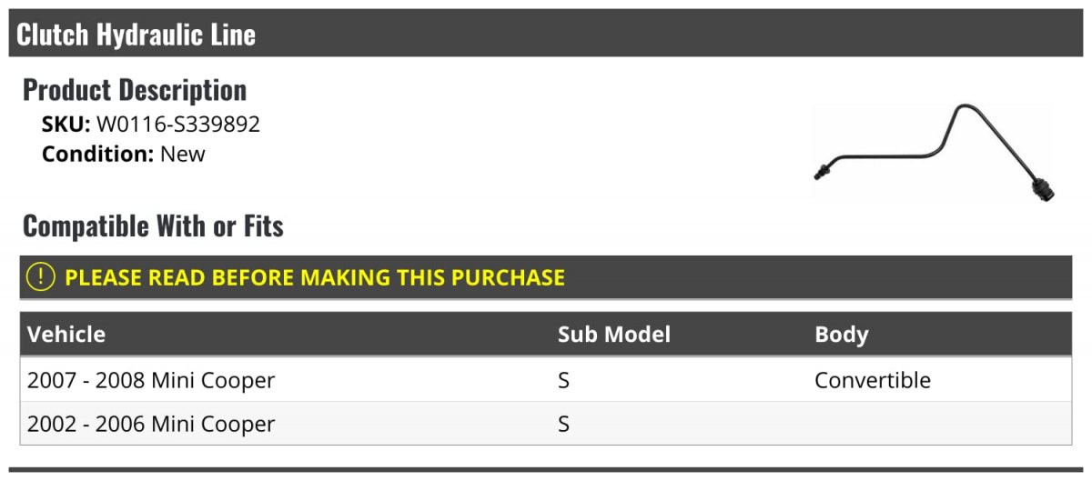Image resolution: width=1092 pixels, height=481 pixels.
Task: Open the Please Read Before Making This Purchase banner
Action: (x=546, y=277)
